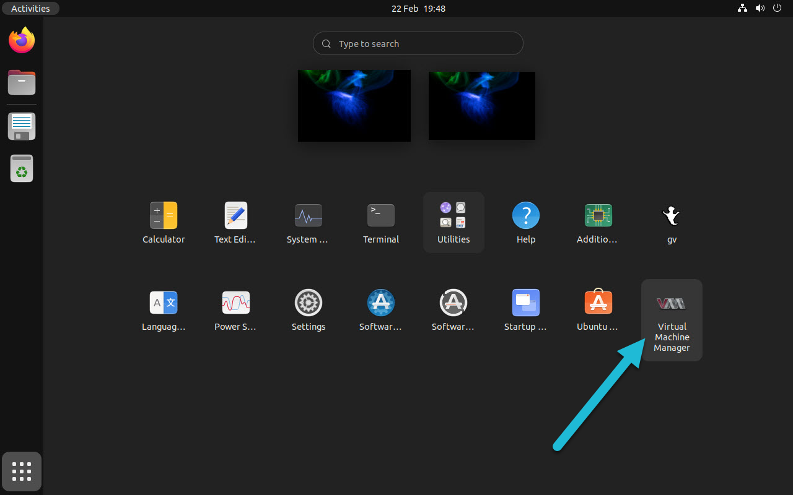Screen dimensions: 793x495
Task: Open Virtual Machine Manager app
Action: click(x=672, y=319)
